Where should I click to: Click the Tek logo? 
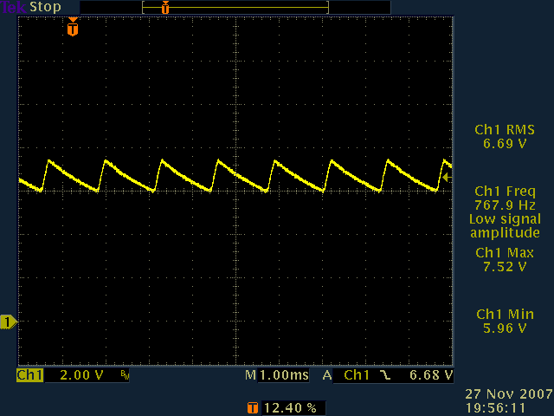14,7
